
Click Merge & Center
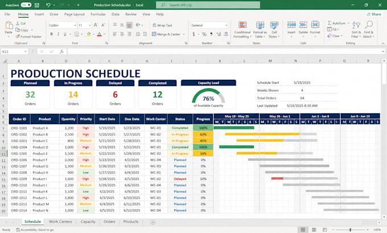[166, 34]
